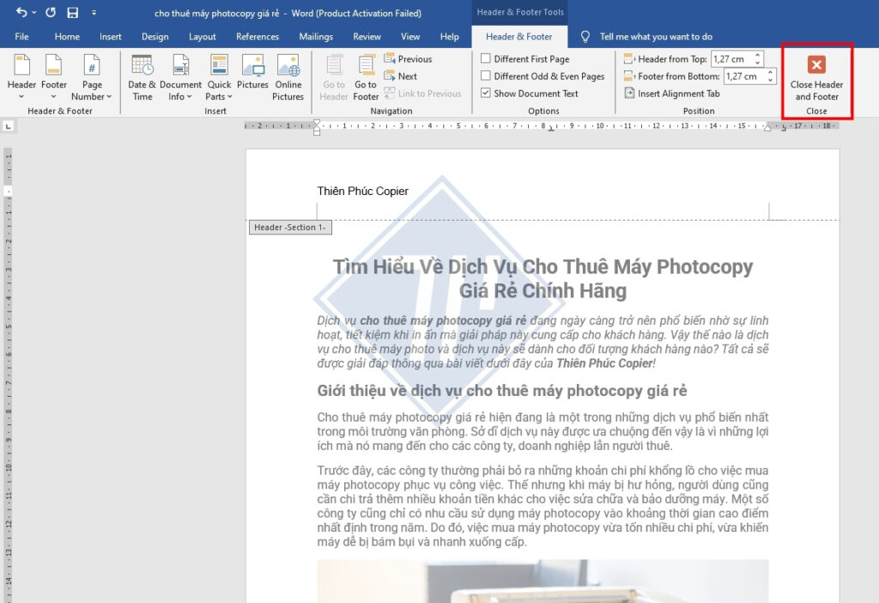The width and height of the screenshot is (879, 603).
Task: Open the Header gallery button
Action: coord(21,76)
